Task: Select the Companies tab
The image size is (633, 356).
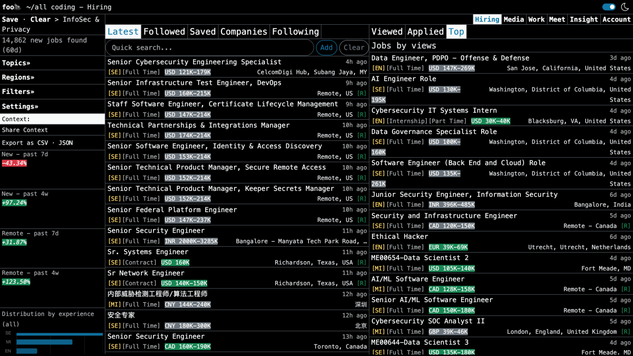Action: (244, 32)
